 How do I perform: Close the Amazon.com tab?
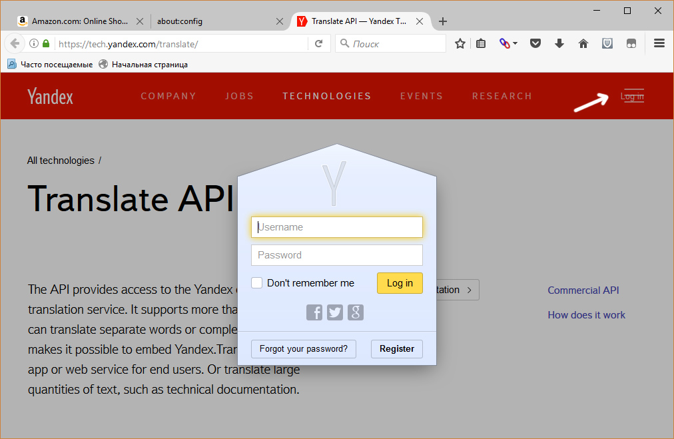[x=140, y=21]
